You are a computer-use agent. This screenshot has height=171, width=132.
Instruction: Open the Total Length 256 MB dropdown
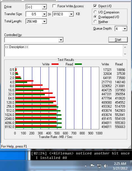click(44, 21)
